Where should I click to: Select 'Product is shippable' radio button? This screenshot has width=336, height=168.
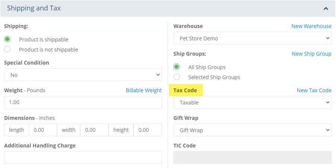pyautogui.click(x=7, y=39)
